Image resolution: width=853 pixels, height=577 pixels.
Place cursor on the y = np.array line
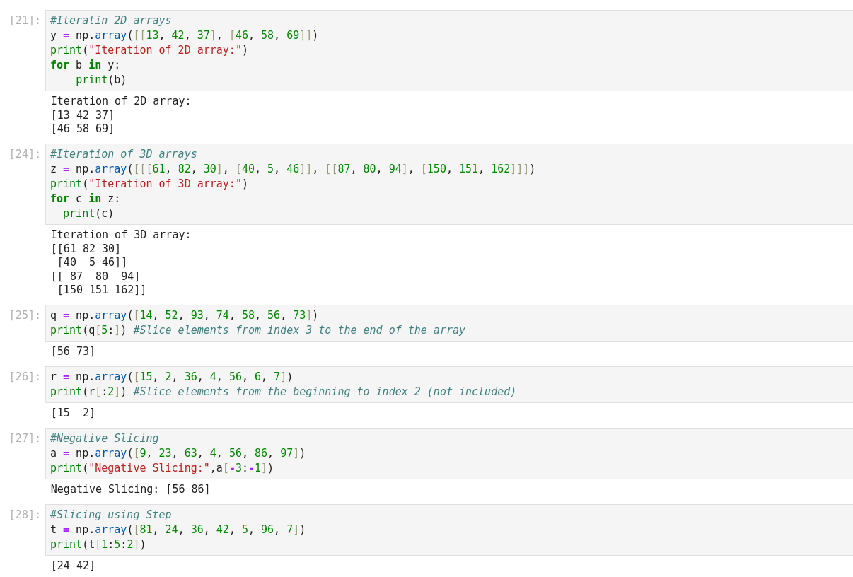pyautogui.click(x=184, y=35)
